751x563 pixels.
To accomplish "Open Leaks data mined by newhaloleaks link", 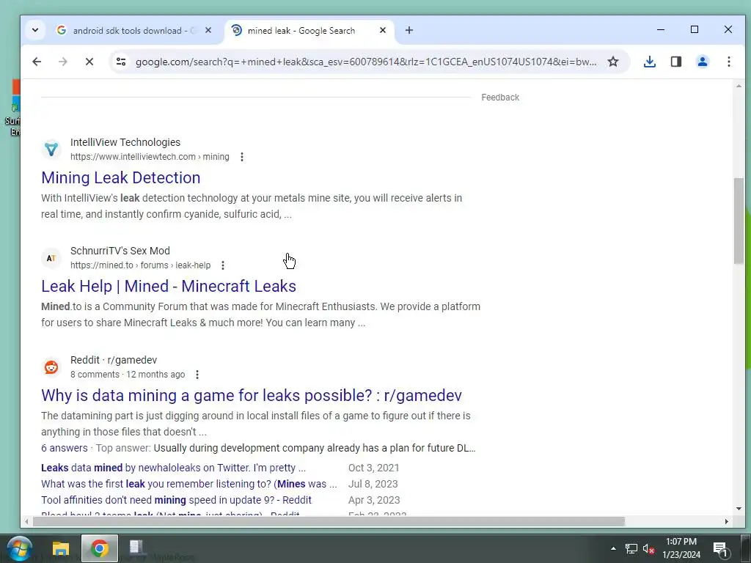I will point(173,468).
